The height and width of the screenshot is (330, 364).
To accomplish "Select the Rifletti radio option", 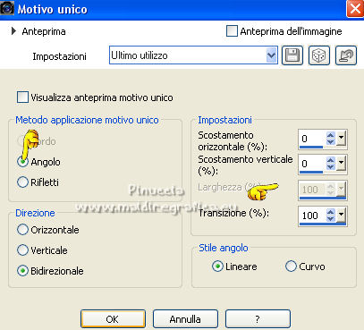I will [22, 182].
